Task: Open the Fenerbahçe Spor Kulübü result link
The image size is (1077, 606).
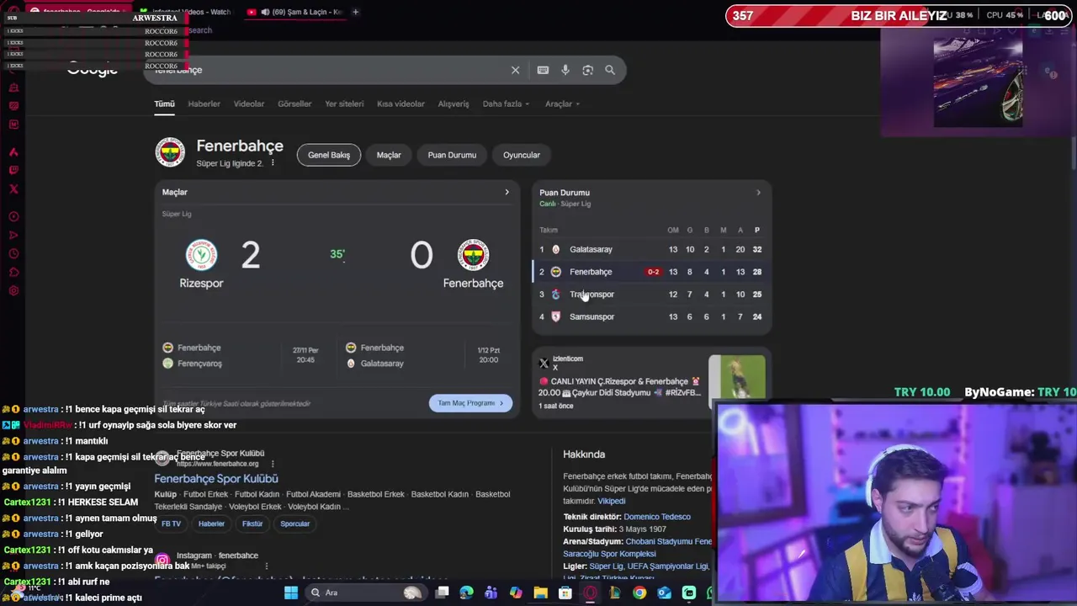Action: [216, 479]
